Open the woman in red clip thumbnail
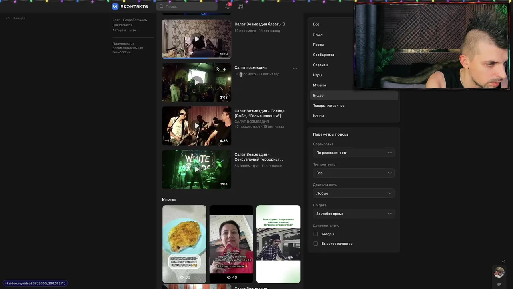Viewport: 513px width, 289px height. [x=231, y=244]
